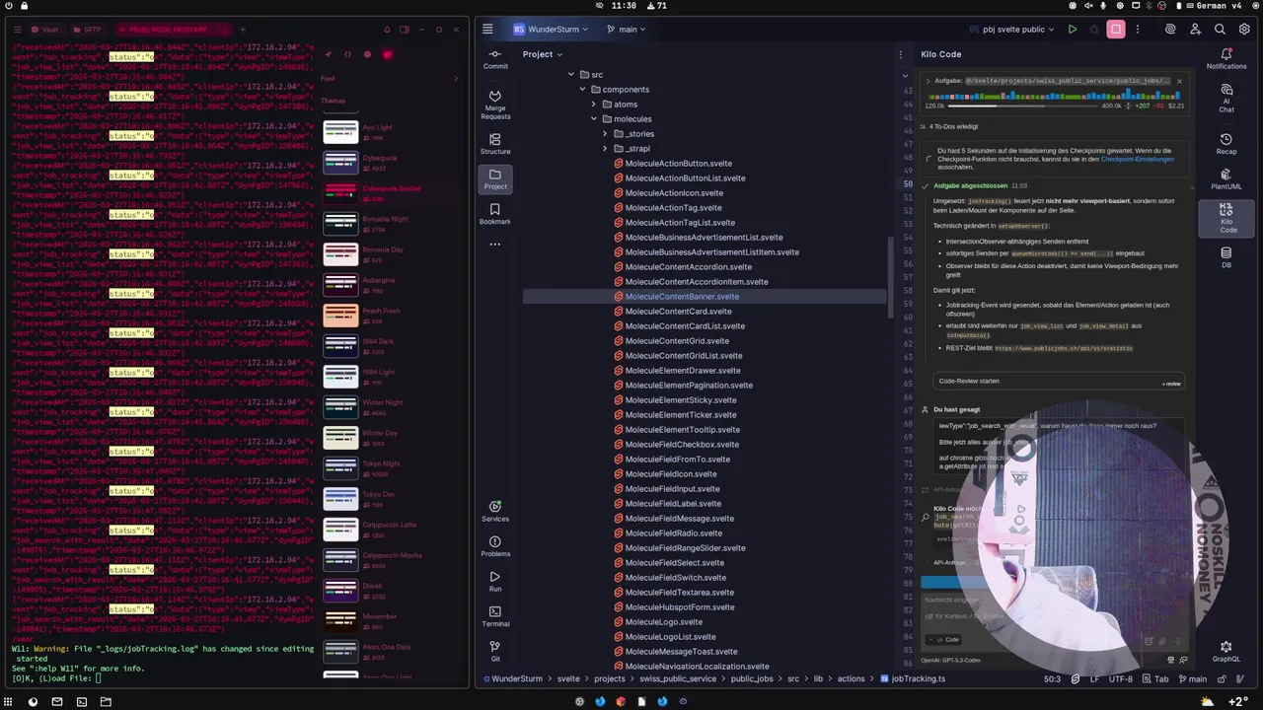The width and height of the screenshot is (1263, 710).
Task: Select the Project tool window icon
Action: click(495, 178)
